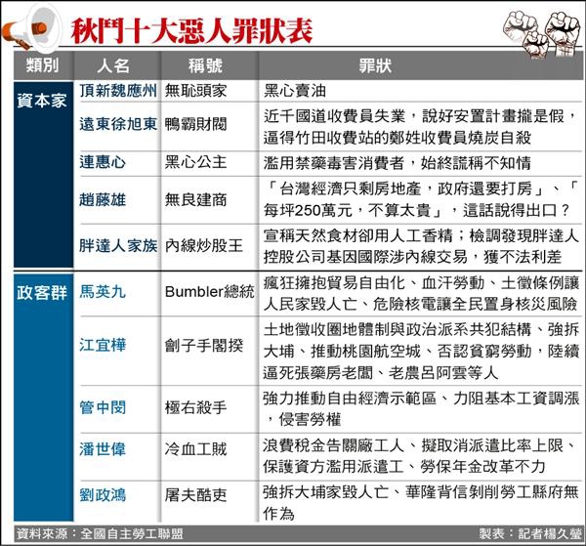Click the megaphone icon beside the title
This screenshot has height=546, width=586.
(x=31, y=29)
